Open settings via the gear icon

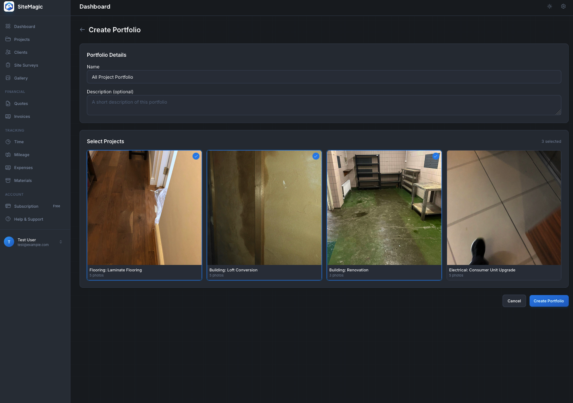pyautogui.click(x=563, y=6)
